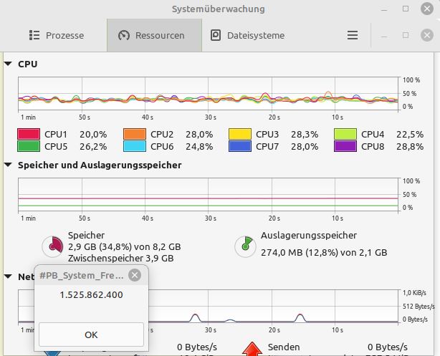Collapse Speicher und Auslagerungsspeicher section
Image resolution: width=440 pixels, height=356 pixels.
(x=8, y=165)
